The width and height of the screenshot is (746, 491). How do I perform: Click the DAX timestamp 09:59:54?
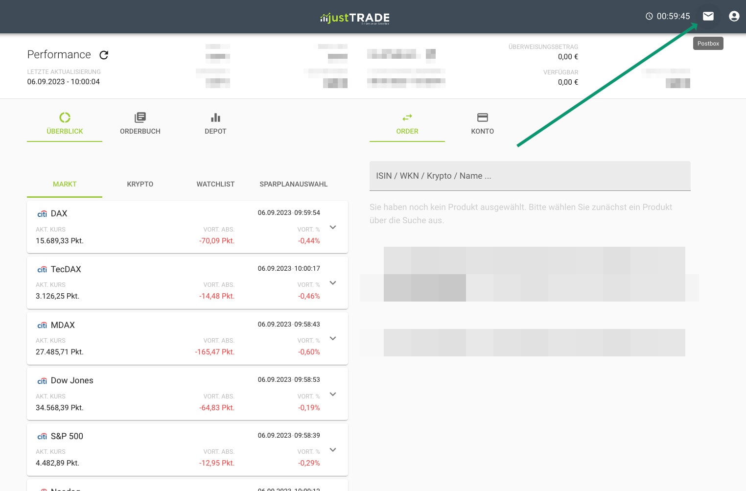click(x=307, y=213)
